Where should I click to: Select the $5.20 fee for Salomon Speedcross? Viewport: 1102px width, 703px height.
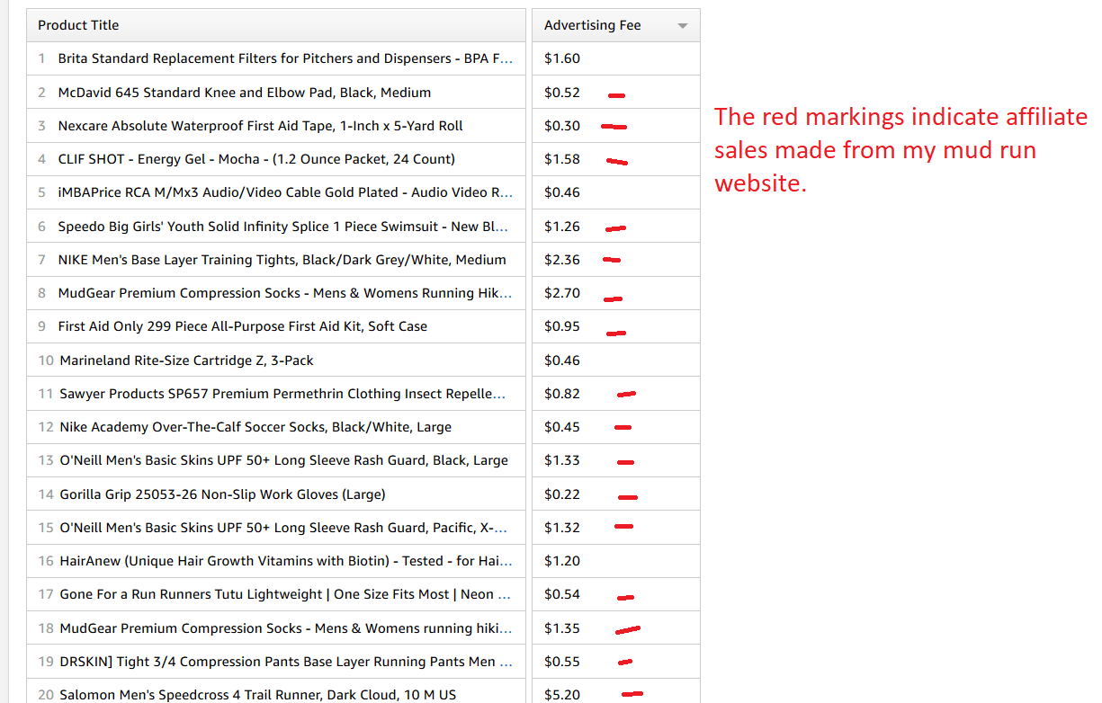tap(562, 695)
